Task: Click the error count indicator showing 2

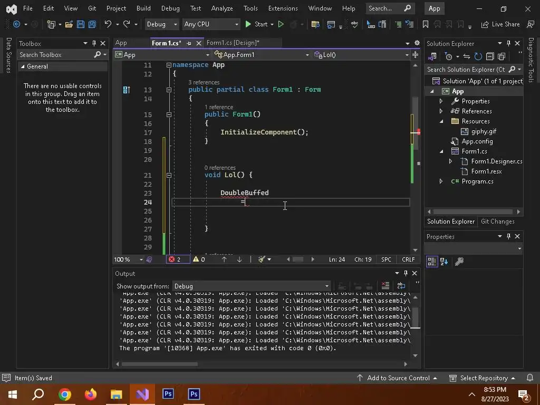Action: 178,259
